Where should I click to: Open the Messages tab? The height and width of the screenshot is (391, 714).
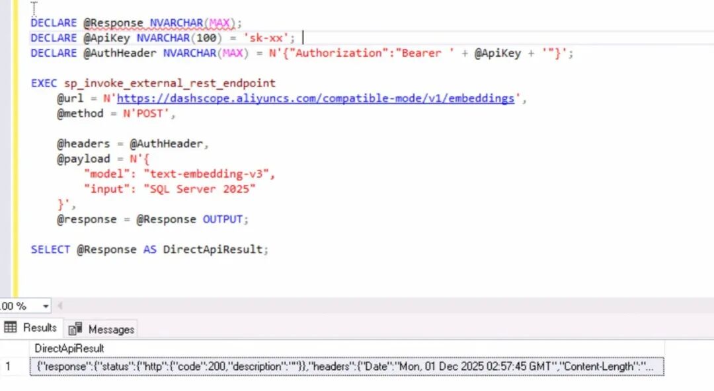tap(101, 329)
